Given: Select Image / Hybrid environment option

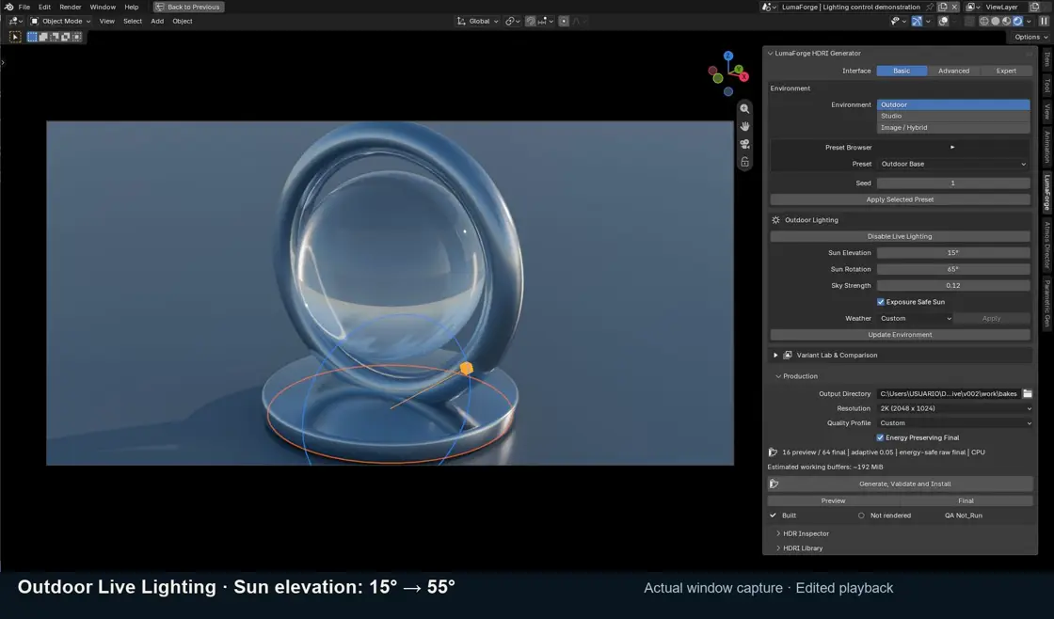Looking at the screenshot, I should point(953,128).
